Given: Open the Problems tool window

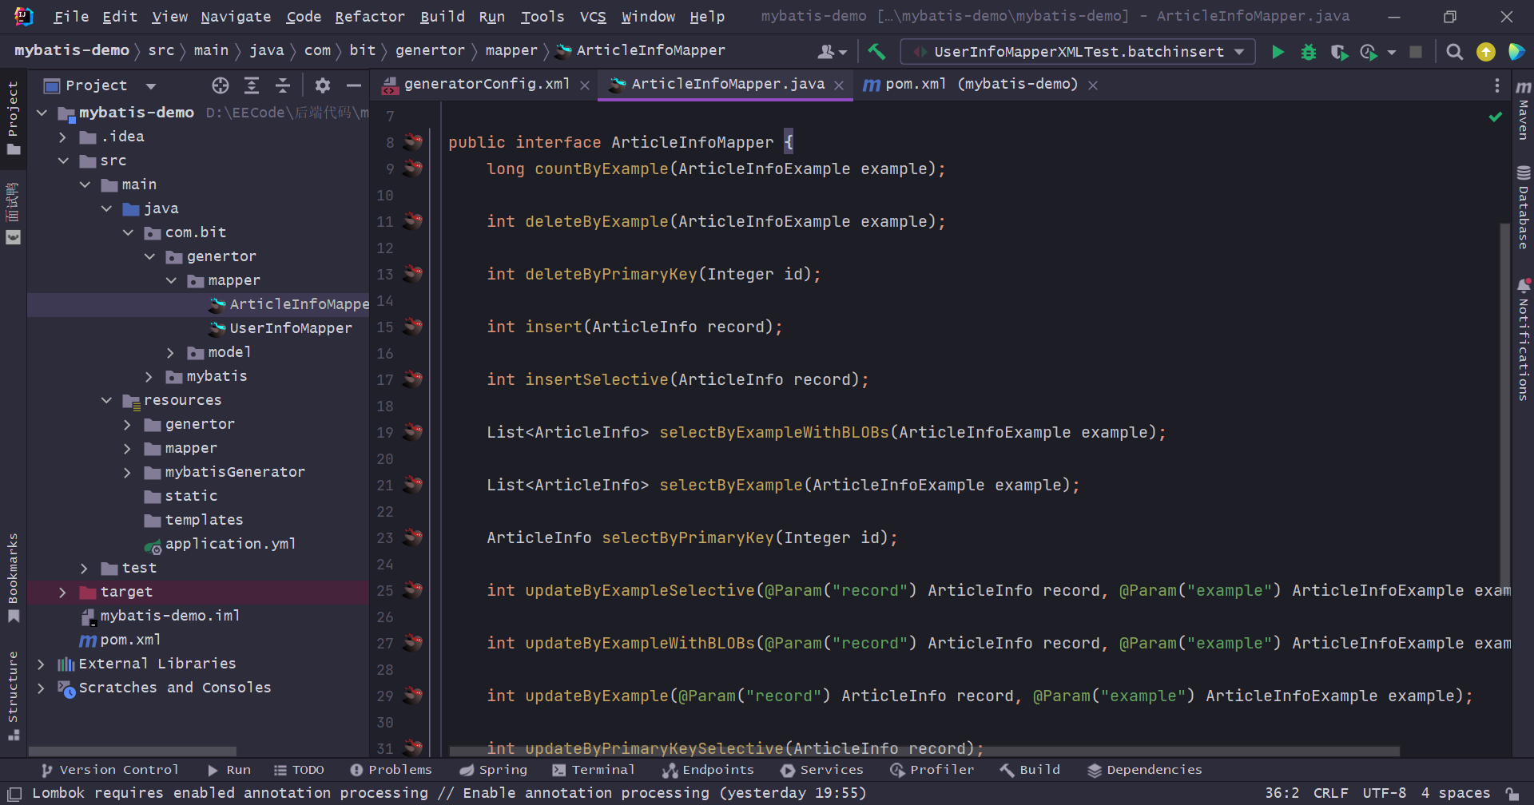Looking at the screenshot, I should click(391, 770).
